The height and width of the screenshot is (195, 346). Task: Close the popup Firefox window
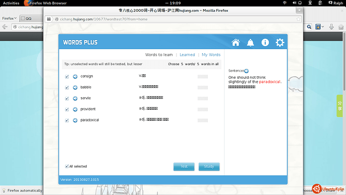click(x=299, y=10)
